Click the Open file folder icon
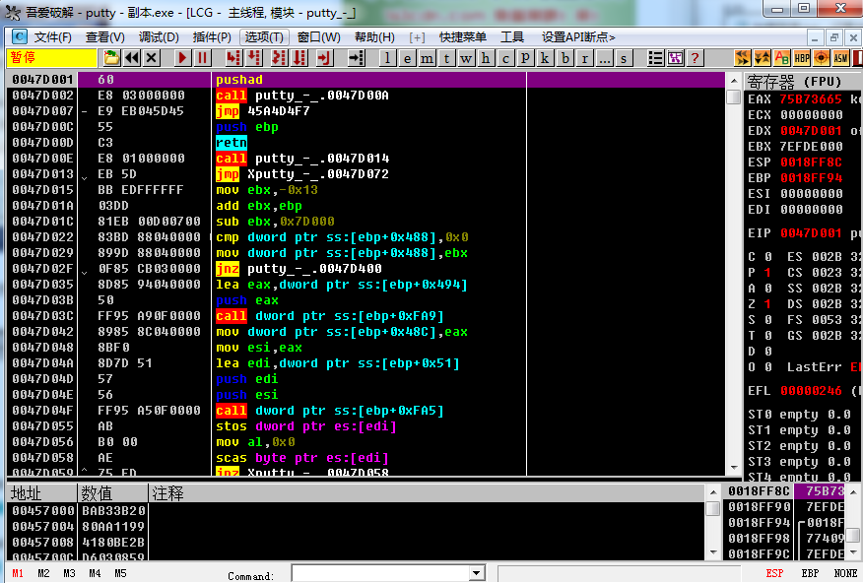This screenshot has height=583, width=863. (x=111, y=58)
